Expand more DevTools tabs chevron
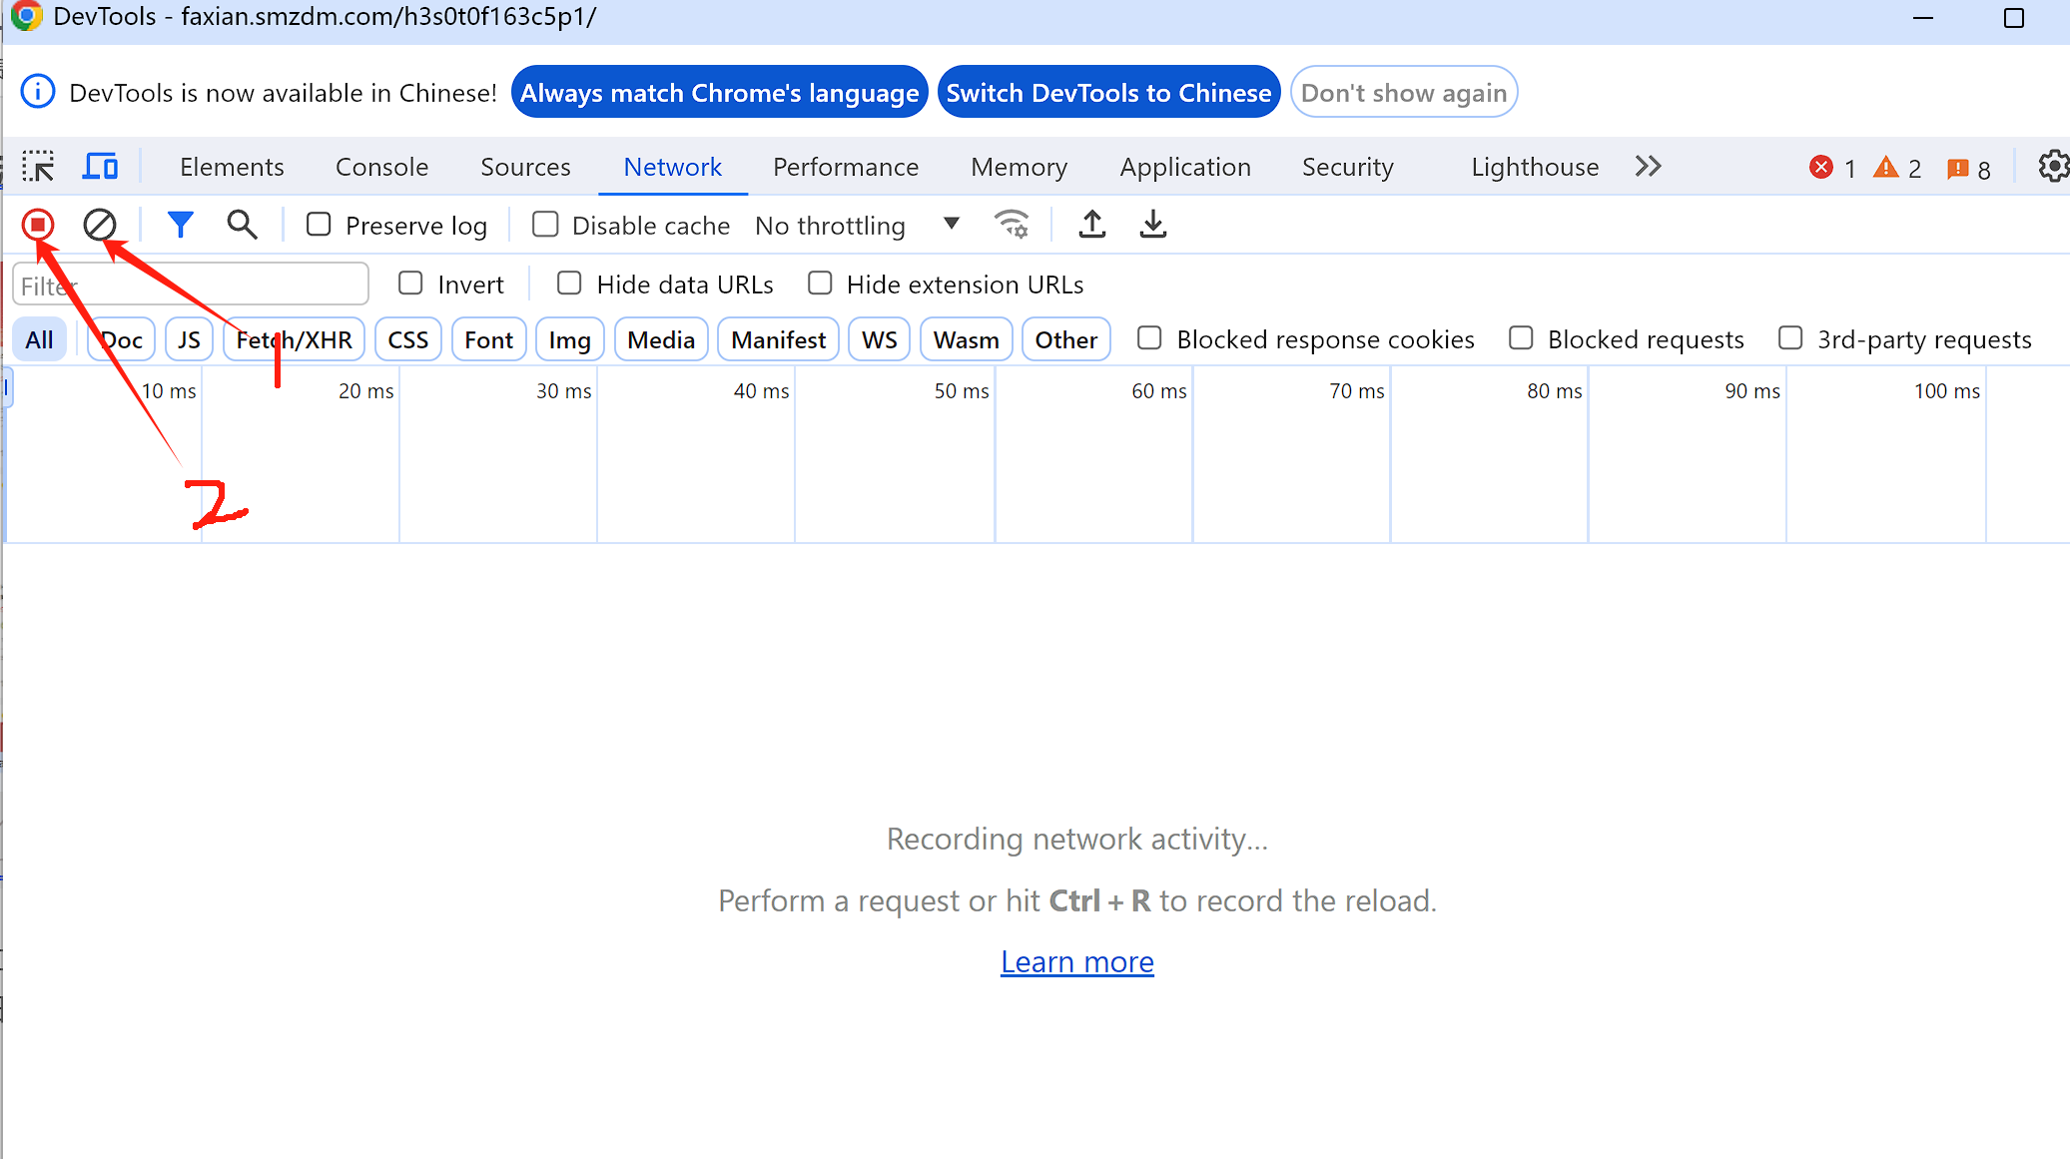 [x=1649, y=166]
